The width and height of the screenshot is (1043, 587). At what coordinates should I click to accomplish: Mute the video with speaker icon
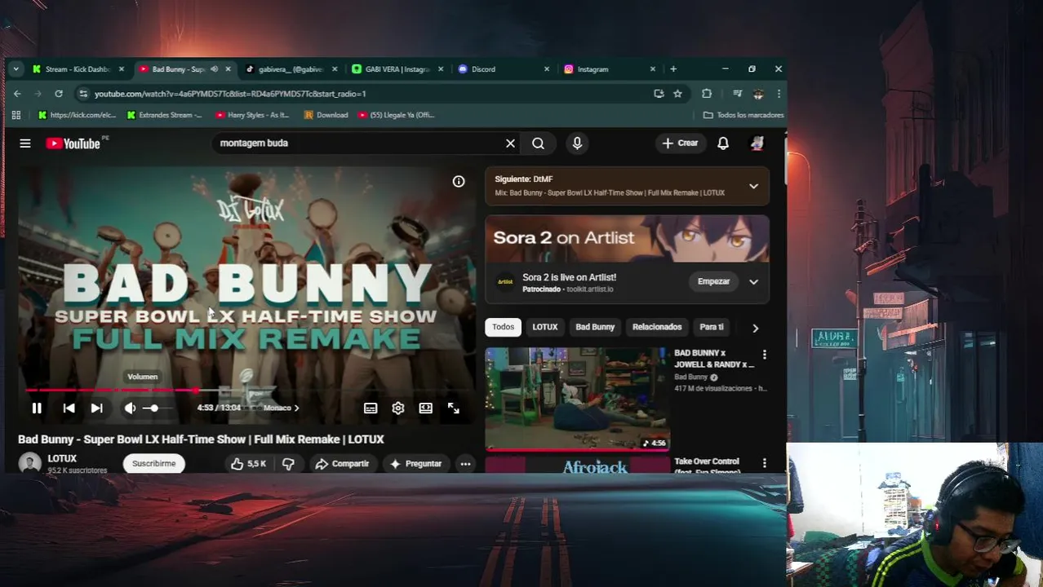click(x=130, y=408)
